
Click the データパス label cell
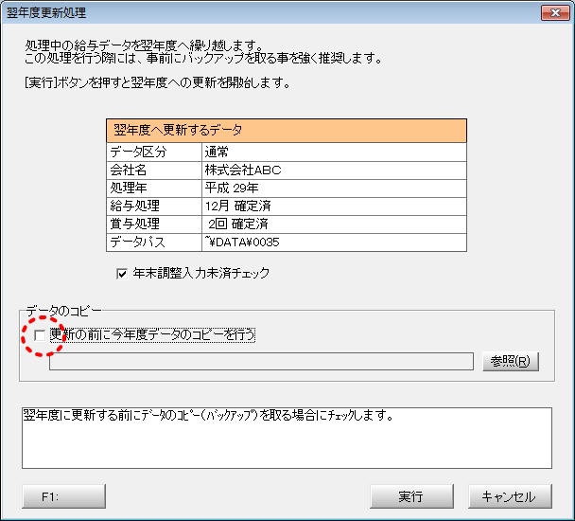point(154,243)
